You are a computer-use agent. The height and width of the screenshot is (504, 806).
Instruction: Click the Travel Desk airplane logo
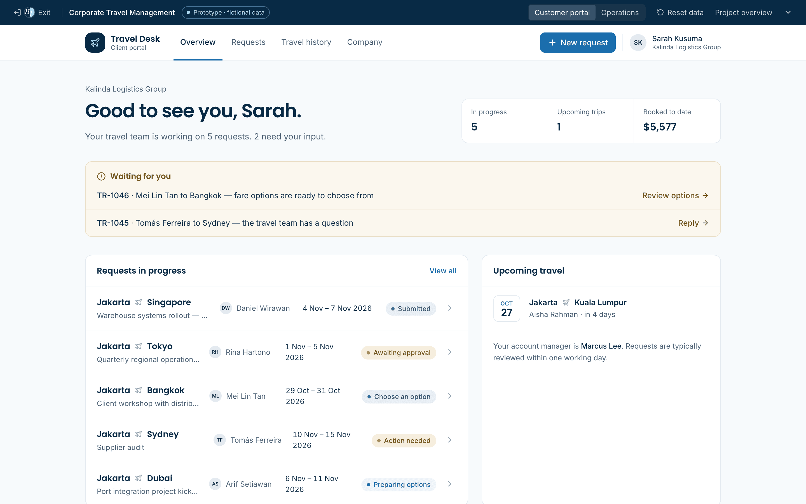point(95,42)
